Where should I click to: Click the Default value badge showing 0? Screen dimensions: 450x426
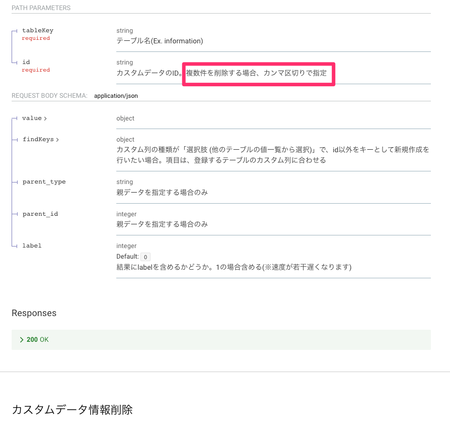click(145, 257)
